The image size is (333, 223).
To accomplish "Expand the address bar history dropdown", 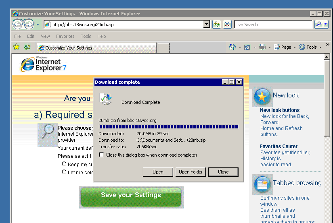I will point(206,25).
